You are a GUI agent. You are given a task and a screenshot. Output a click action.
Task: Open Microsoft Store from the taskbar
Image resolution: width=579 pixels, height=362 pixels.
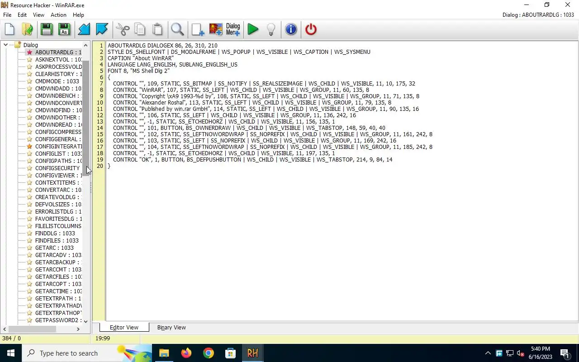231,353
